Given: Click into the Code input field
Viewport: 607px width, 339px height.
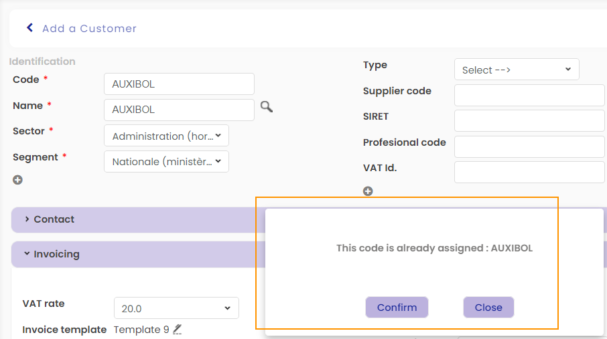Looking at the screenshot, I should coord(179,84).
